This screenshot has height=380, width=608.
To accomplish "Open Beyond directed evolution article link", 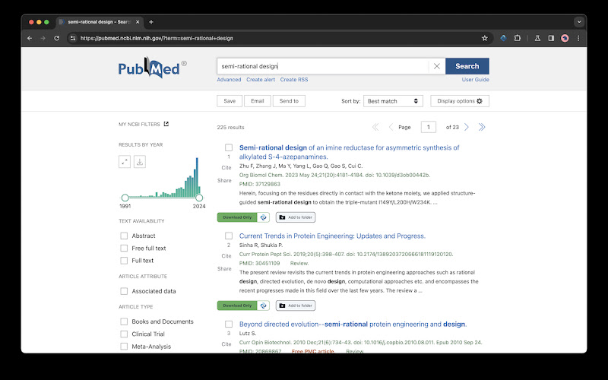I will click(x=353, y=325).
